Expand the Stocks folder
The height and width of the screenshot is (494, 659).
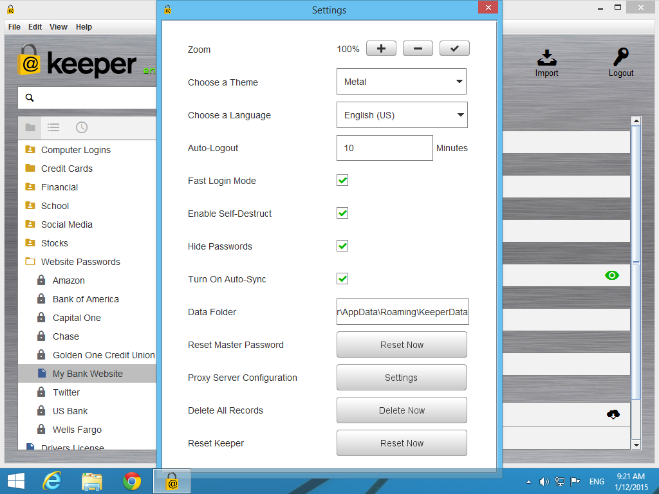pos(30,242)
